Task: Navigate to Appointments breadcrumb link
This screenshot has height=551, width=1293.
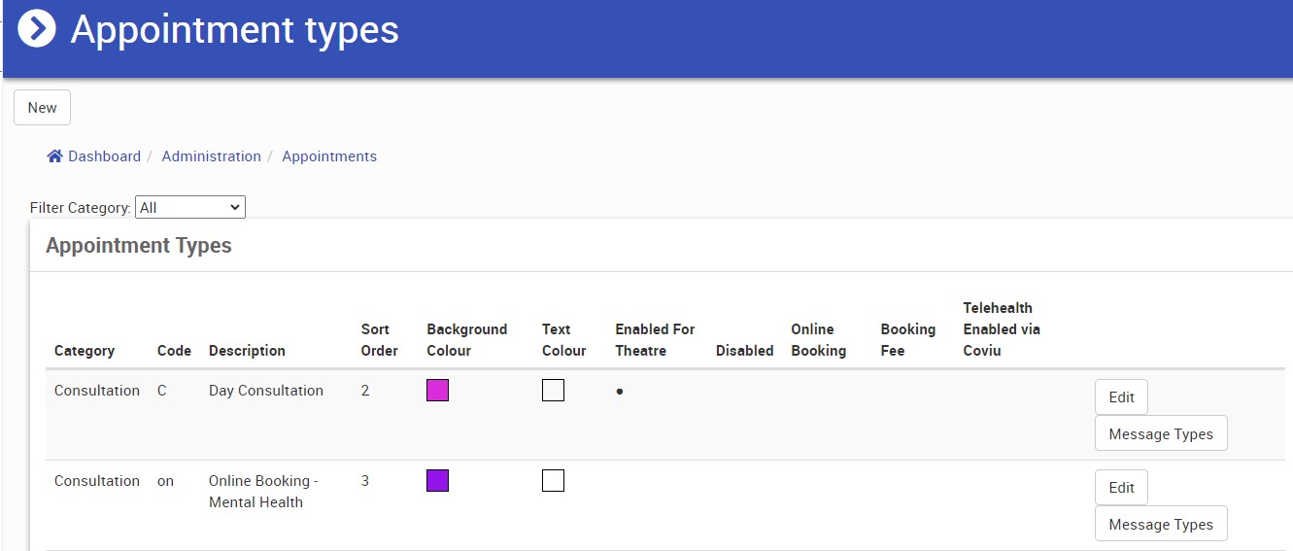Action: [x=329, y=156]
